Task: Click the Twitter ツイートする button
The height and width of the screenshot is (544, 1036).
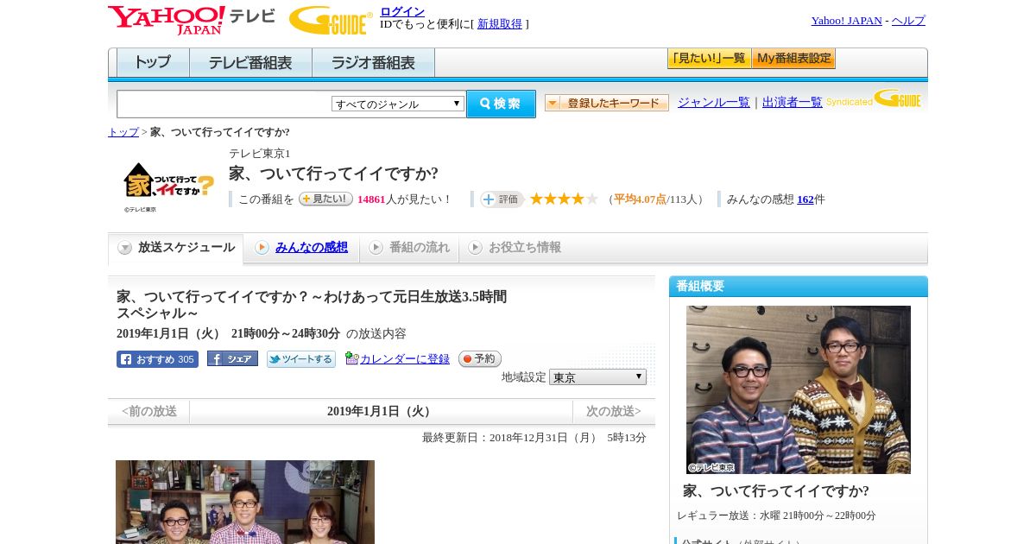Action: [300, 359]
